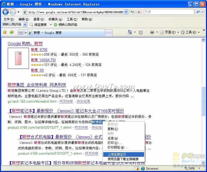This screenshot has width=207, height=172.
Task: Click inside the 百度 search box
Action: [169, 12]
